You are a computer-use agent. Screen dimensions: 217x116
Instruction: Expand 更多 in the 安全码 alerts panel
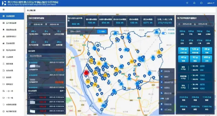click(62, 91)
